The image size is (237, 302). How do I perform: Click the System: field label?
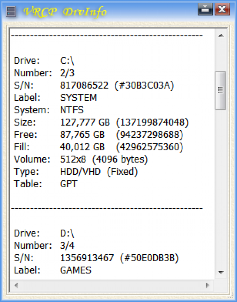click(32, 110)
